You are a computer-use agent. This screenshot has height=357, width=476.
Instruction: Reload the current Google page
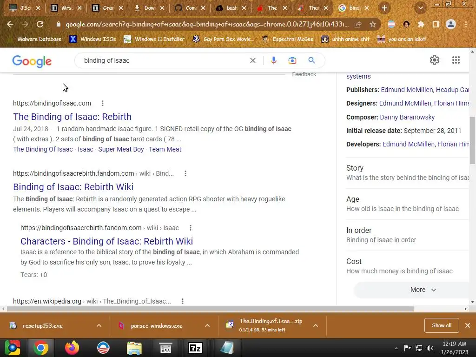click(40, 24)
